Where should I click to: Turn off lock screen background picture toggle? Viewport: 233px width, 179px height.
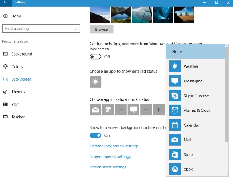click(95, 135)
